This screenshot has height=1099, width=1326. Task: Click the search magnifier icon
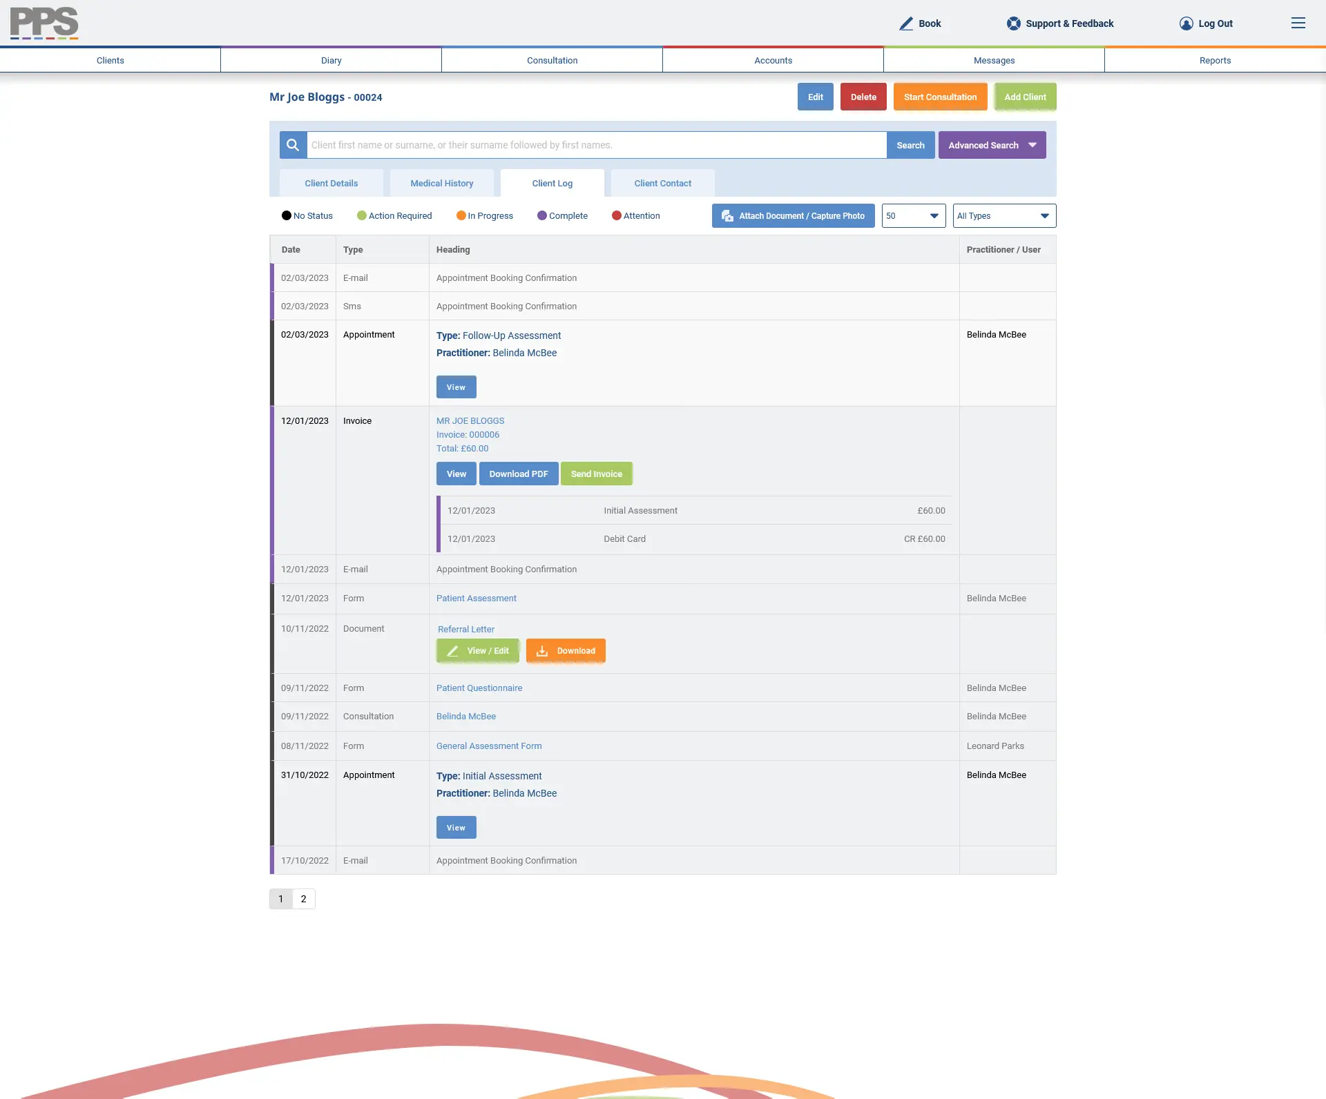293,145
